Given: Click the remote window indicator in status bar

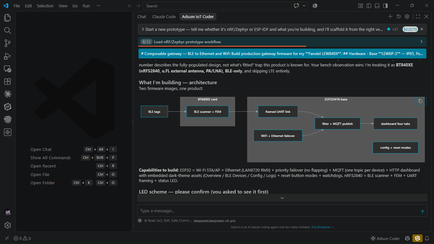Looking at the screenshot, I should pos(7,238).
